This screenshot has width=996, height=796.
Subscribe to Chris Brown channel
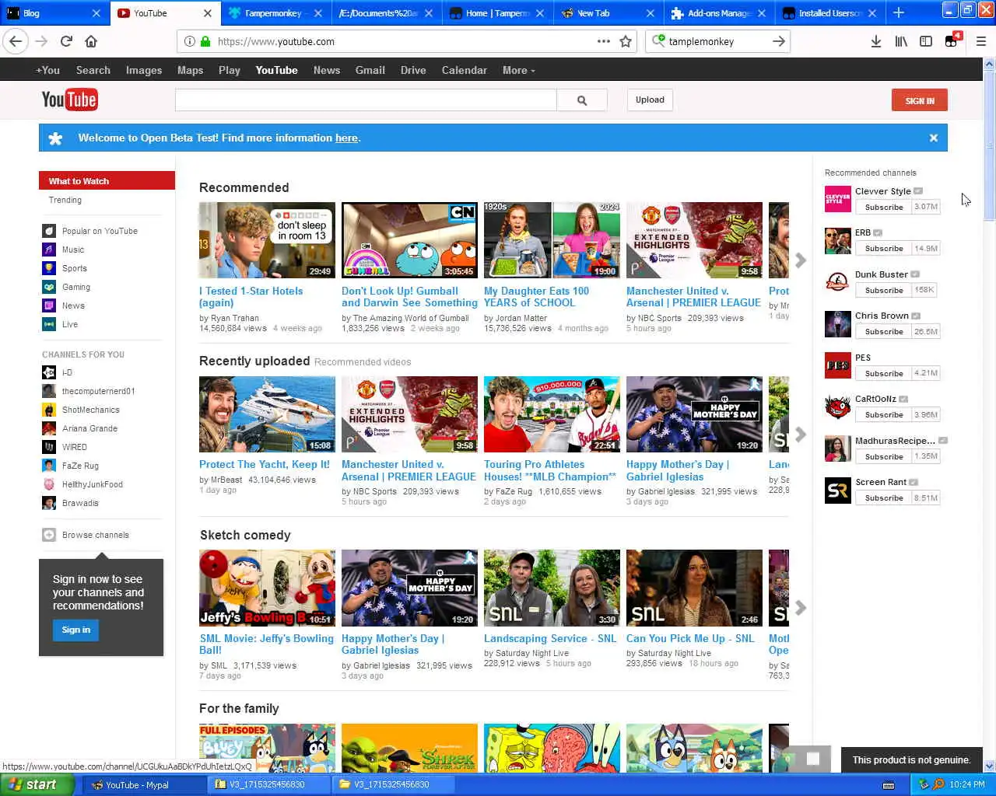[884, 332]
